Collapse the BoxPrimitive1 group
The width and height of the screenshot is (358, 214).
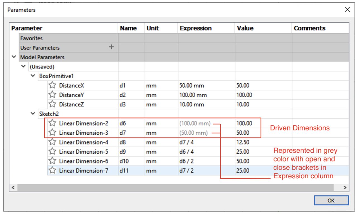pos(33,76)
